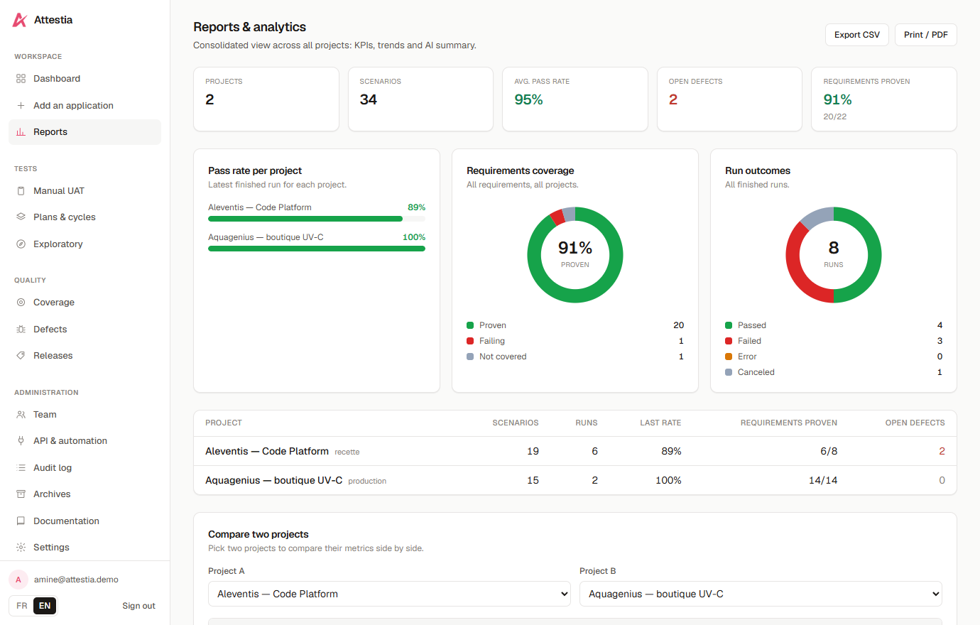Open the Audit log link
The height and width of the screenshot is (625, 980).
tap(85, 468)
